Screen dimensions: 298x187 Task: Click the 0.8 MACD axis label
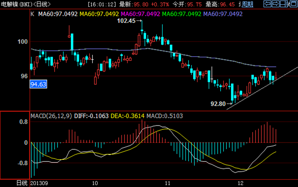tap(24, 122)
